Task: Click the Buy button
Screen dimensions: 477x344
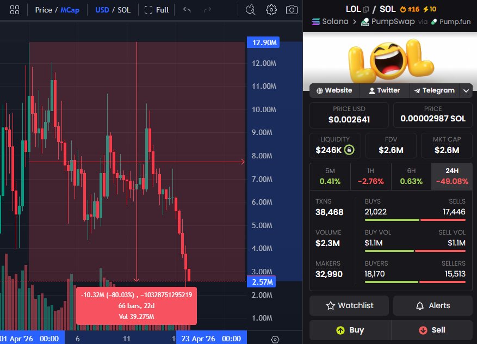Action: pyautogui.click(x=350, y=330)
